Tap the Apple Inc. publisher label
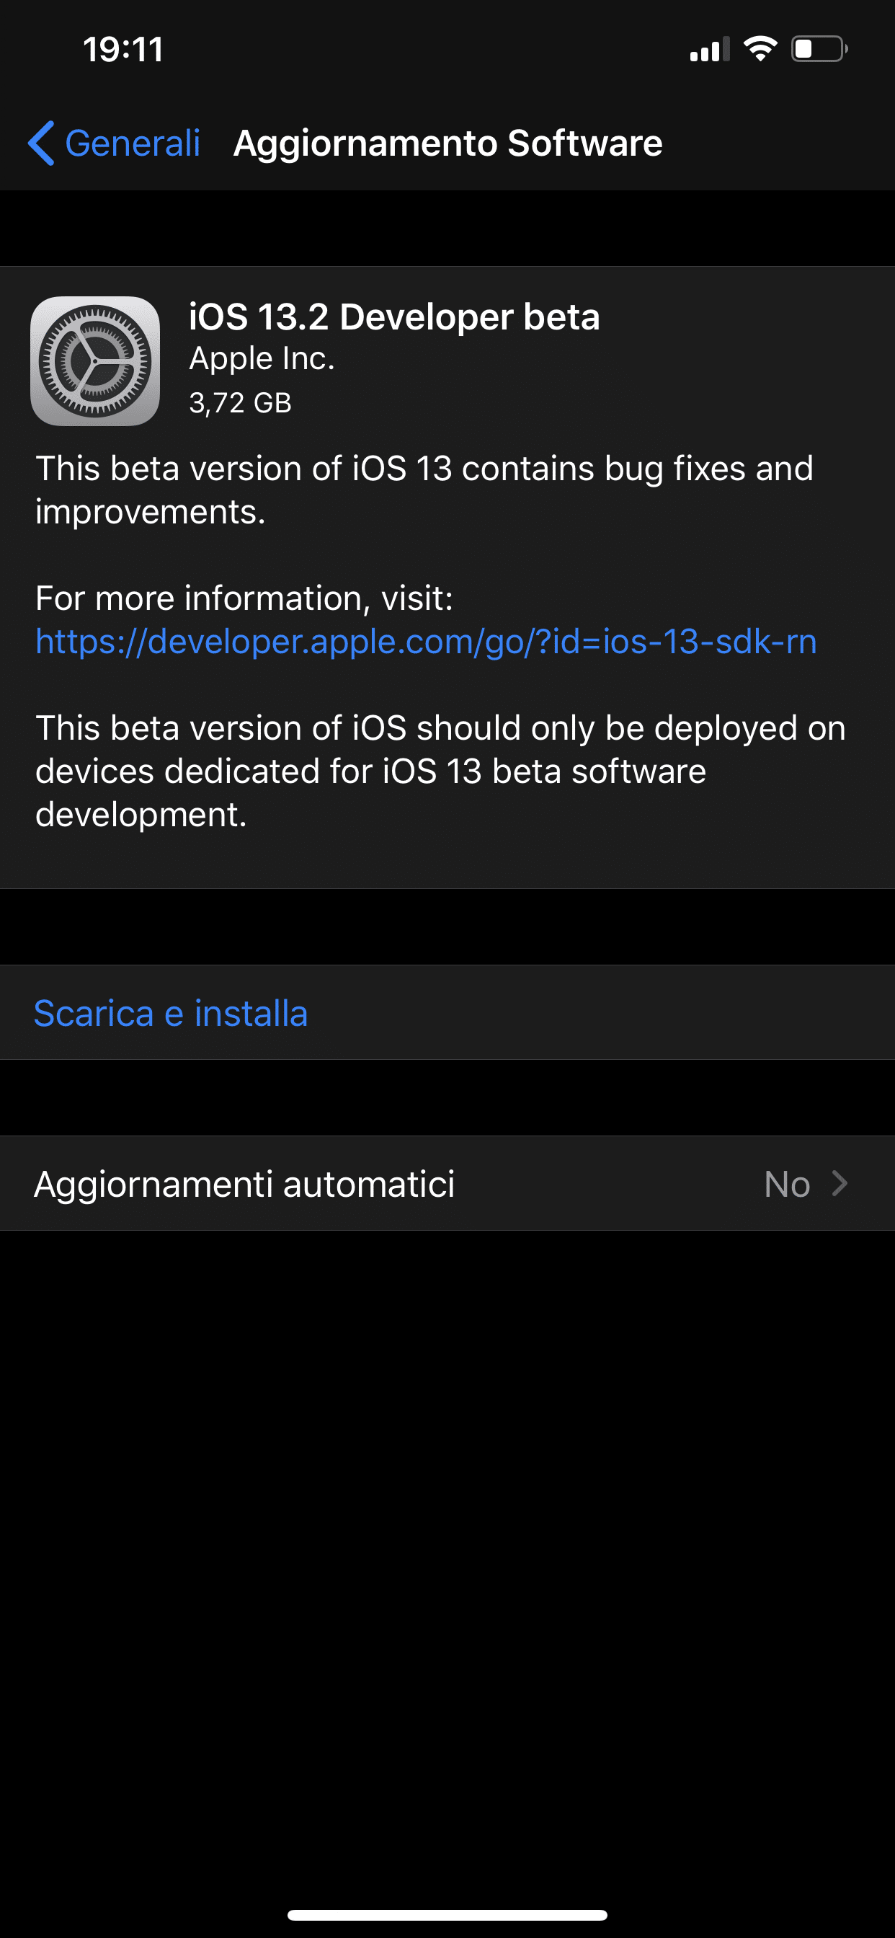Viewport: 895px width, 1938px height. click(x=262, y=359)
